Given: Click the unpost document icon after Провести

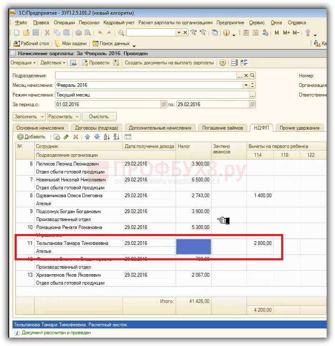Looking at the screenshot, I should [116, 63].
